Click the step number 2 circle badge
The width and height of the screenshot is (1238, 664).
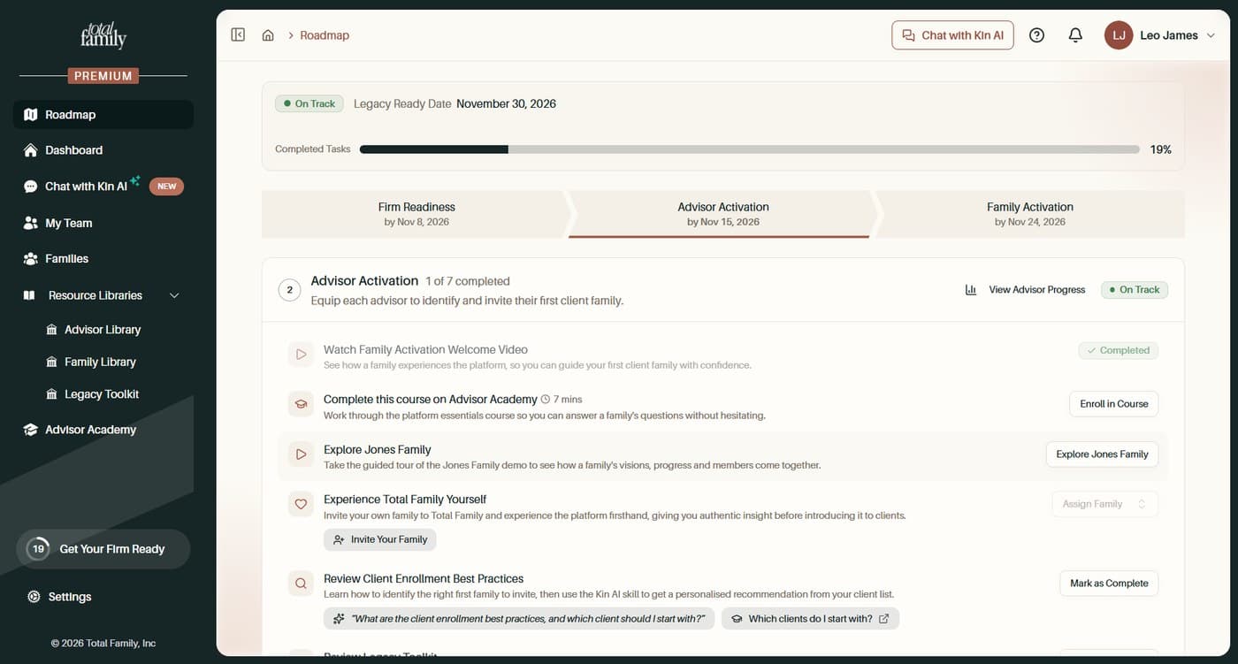pos(289,290)
